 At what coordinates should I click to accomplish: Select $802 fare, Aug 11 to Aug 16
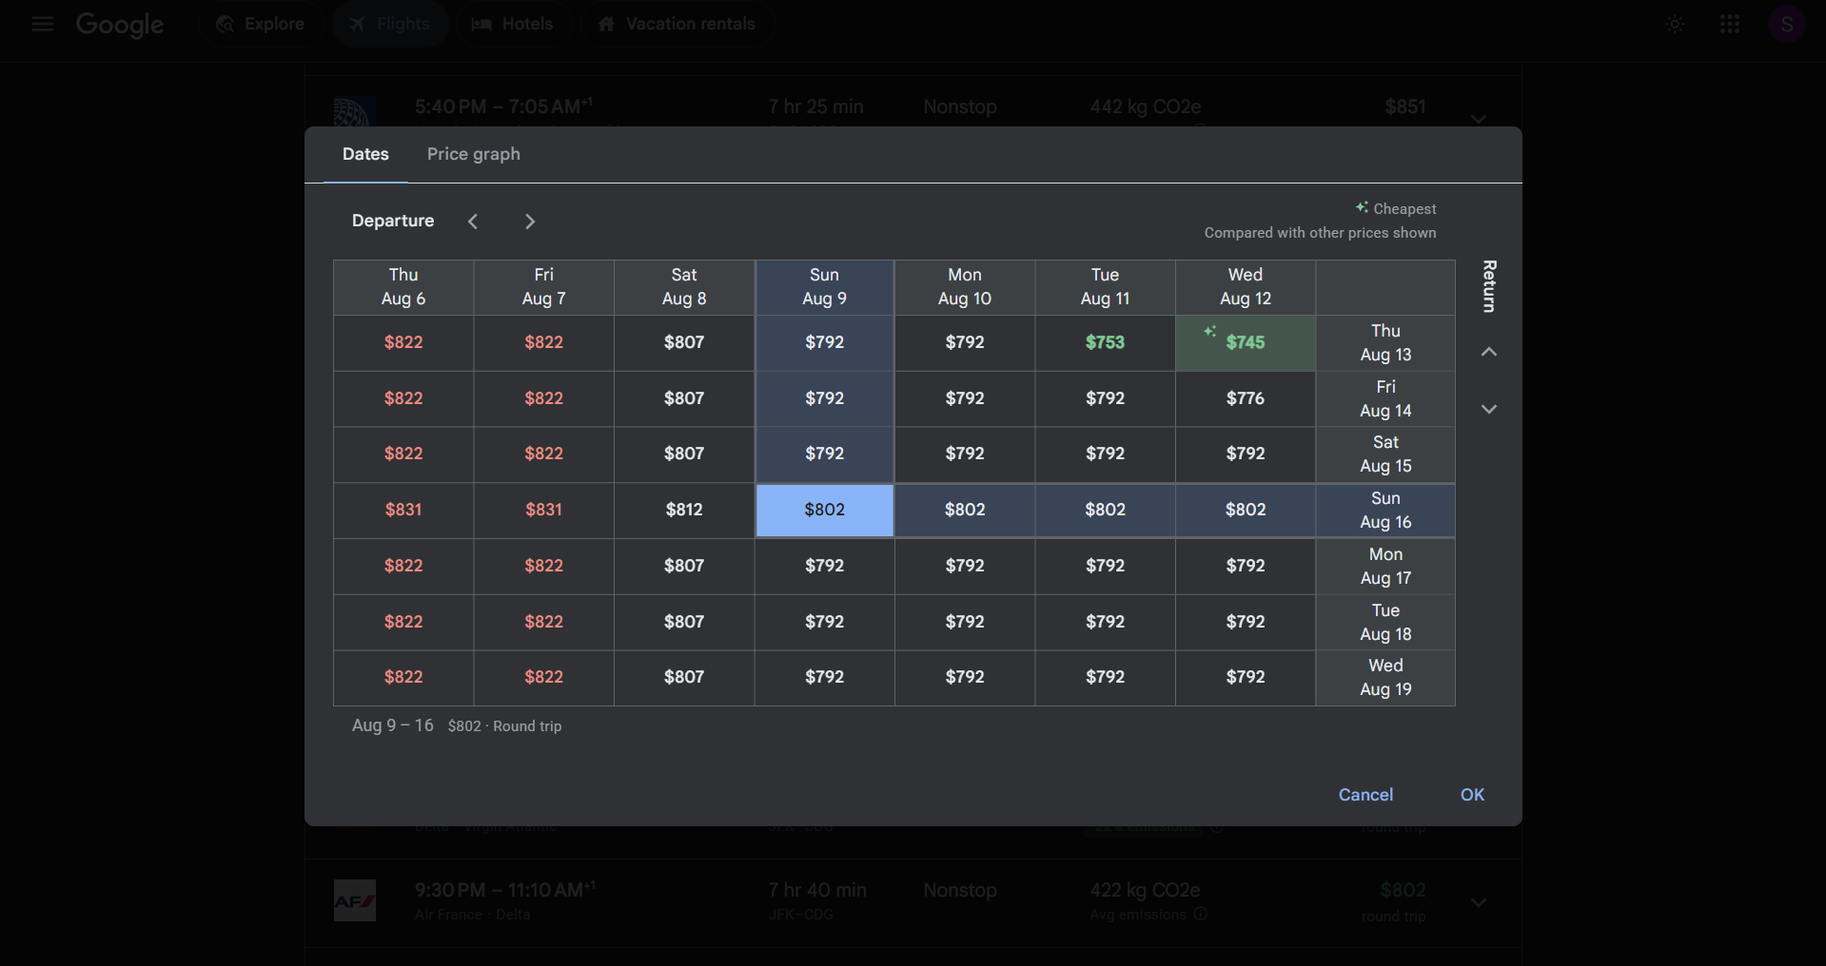coord(1105,511)
